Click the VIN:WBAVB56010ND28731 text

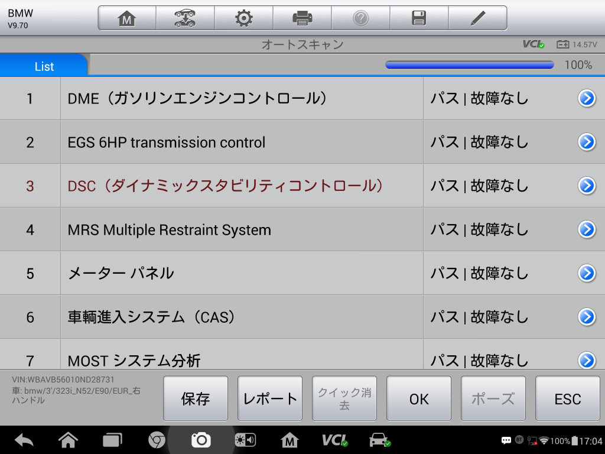click(63, 380)
